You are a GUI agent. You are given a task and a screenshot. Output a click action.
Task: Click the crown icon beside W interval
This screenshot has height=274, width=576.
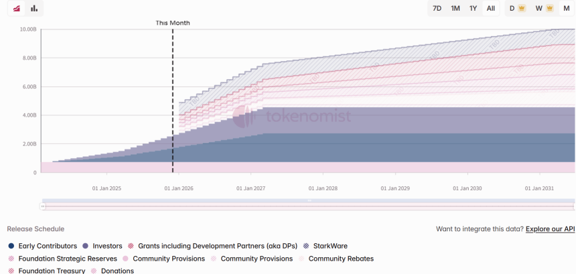(550, 9)
